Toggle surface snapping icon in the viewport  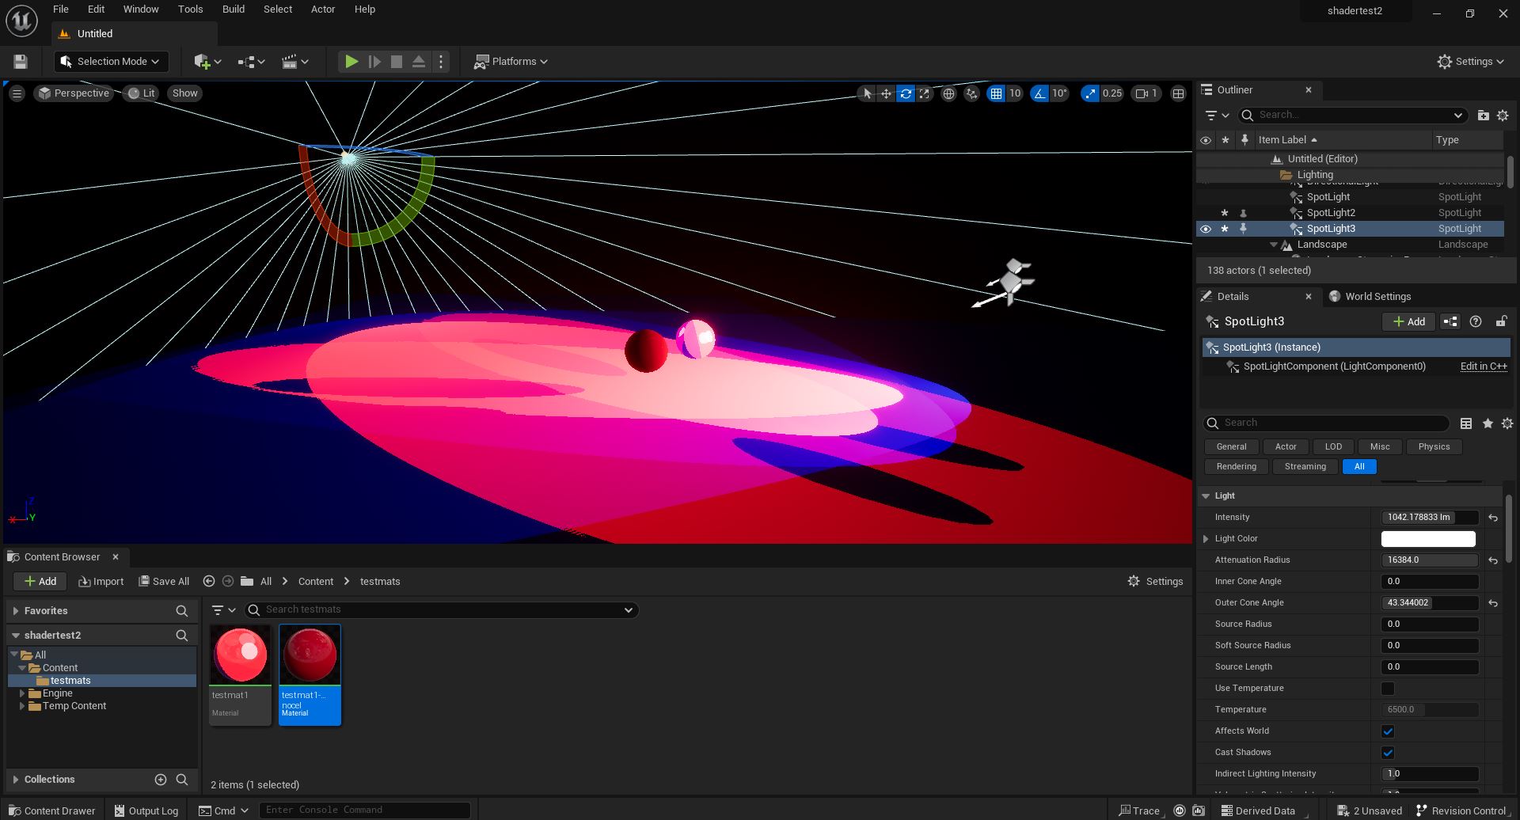tap(971, 93)
